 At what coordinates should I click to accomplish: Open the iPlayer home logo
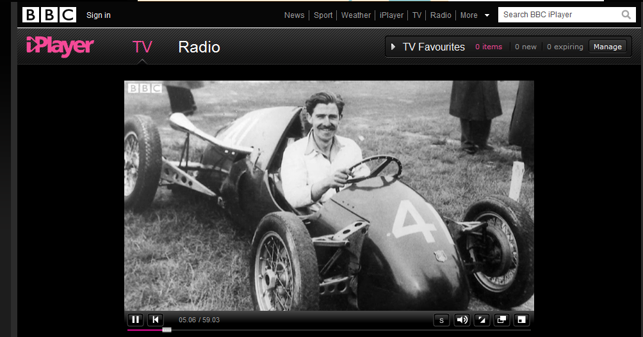coord(60,46)
